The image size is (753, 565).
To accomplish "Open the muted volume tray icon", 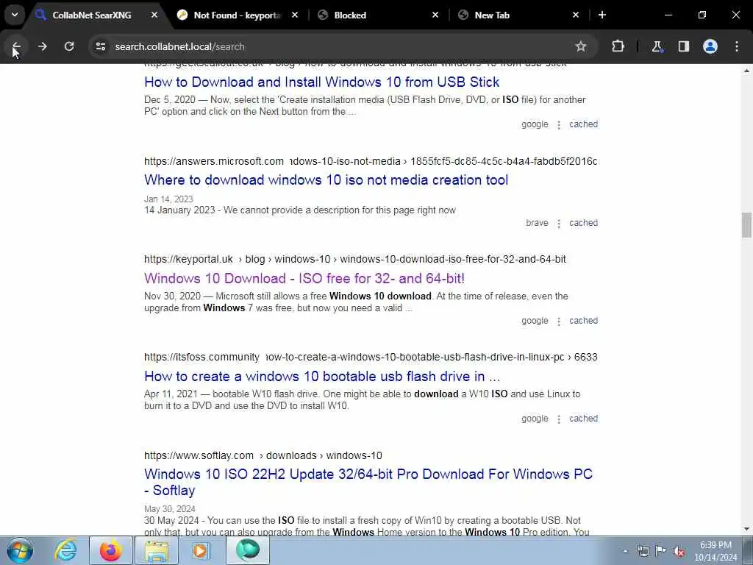I will (x=679, y=551).
